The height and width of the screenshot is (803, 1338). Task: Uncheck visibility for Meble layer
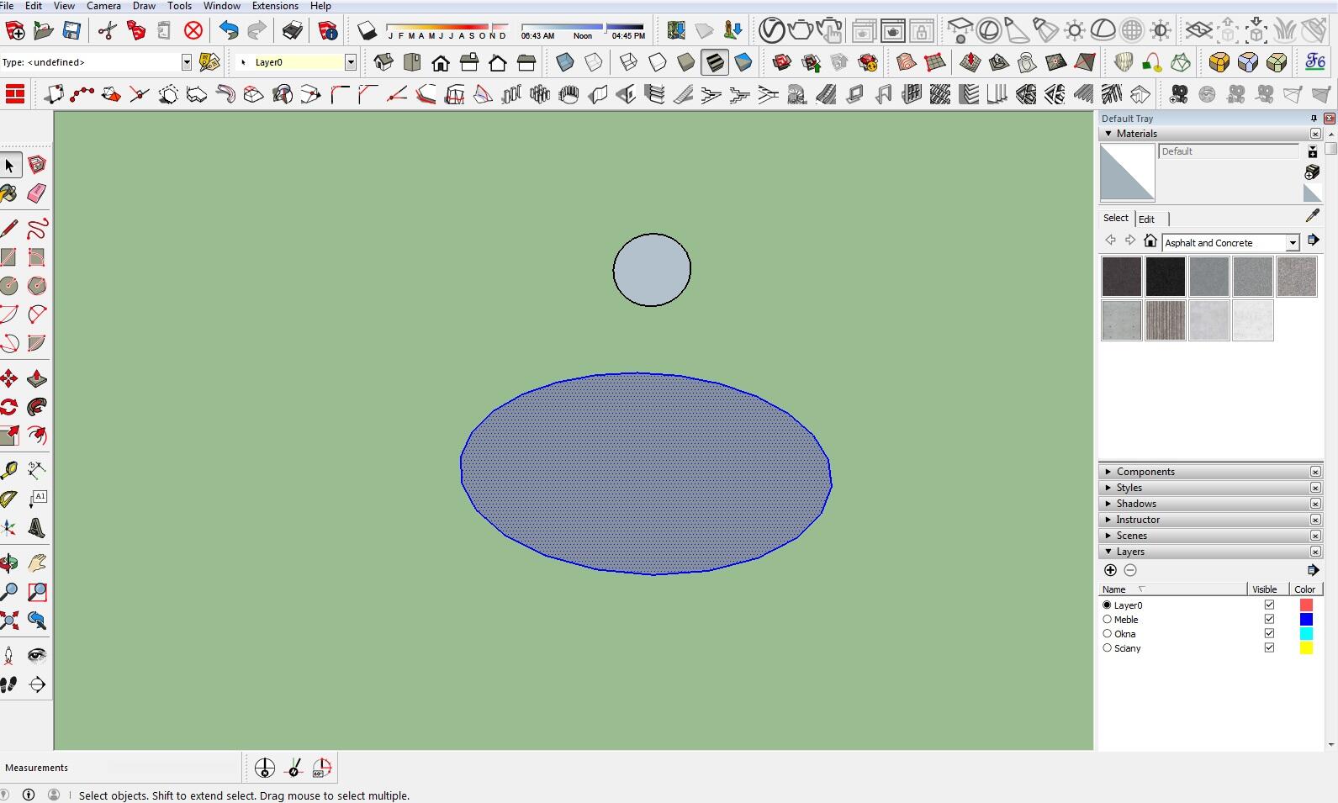tap(1269, 620)
